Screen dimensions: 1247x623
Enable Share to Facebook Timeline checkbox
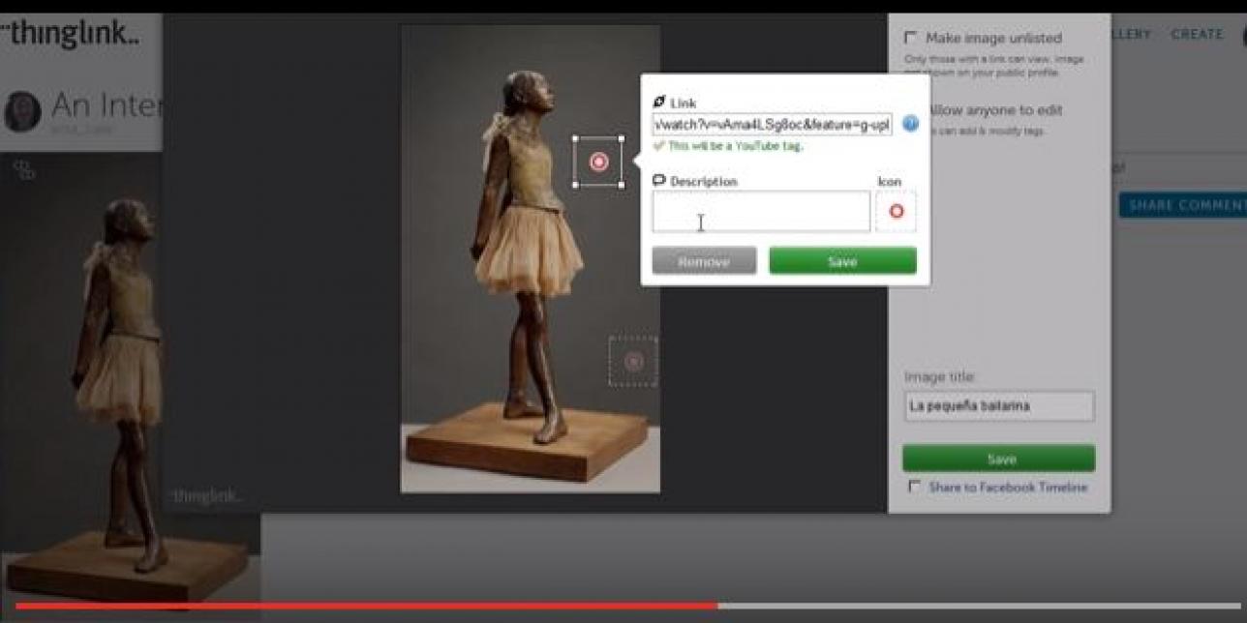[914, 487]
